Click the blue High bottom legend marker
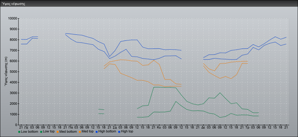This screenshot has height=137, width=298. [97, 132]
